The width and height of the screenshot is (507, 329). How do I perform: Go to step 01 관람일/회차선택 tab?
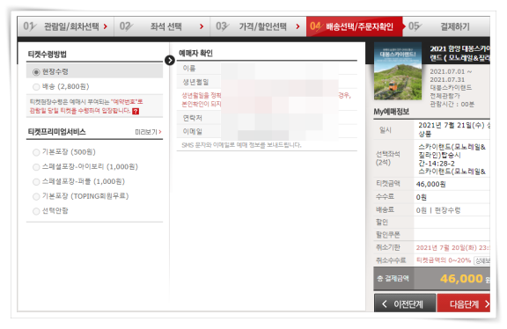point(66,26)
